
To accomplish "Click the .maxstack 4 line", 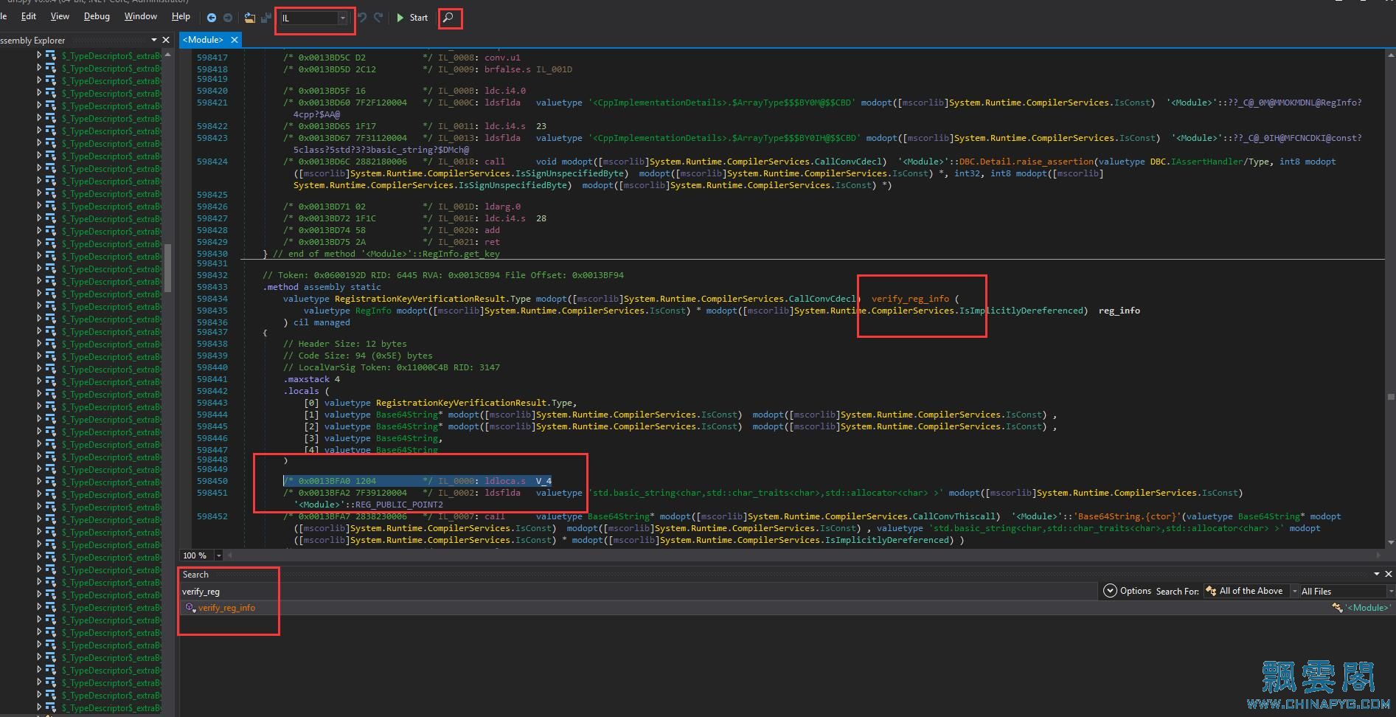I will (311, 379).
